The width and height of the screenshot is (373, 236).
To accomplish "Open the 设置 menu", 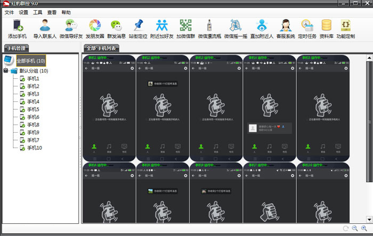I will click(x=23, y=12).
